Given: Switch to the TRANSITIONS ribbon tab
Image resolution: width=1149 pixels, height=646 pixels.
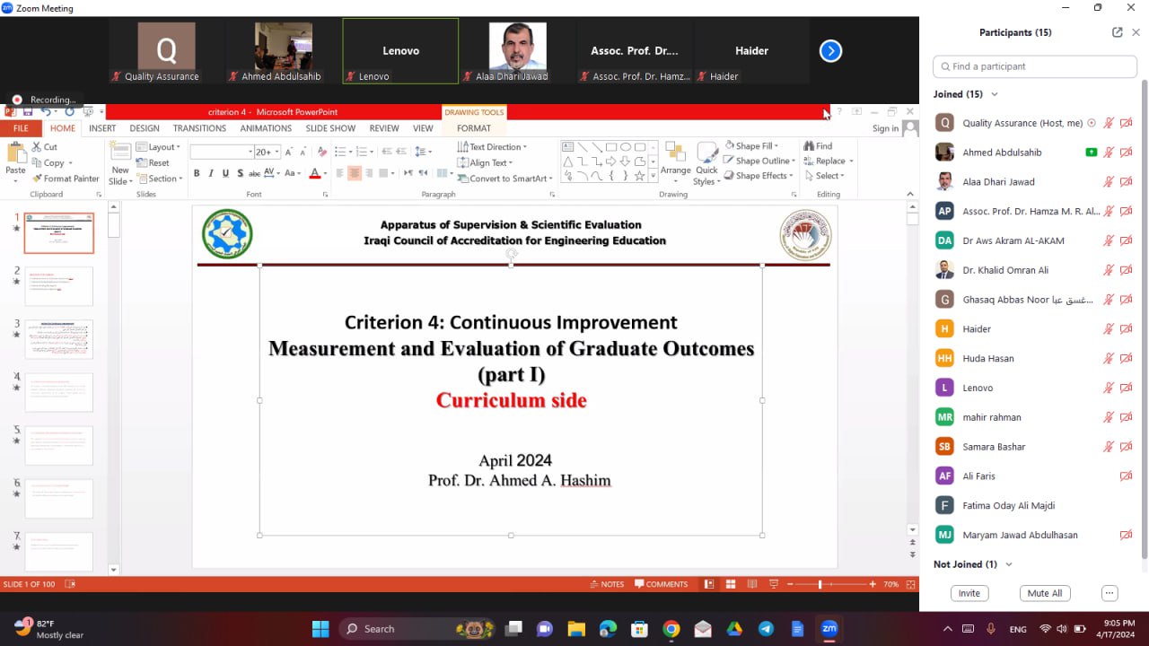Looking at the screenshot, I should tap(199, 128).
